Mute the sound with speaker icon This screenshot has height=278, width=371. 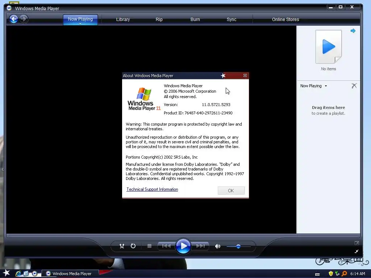coord(217,246)
